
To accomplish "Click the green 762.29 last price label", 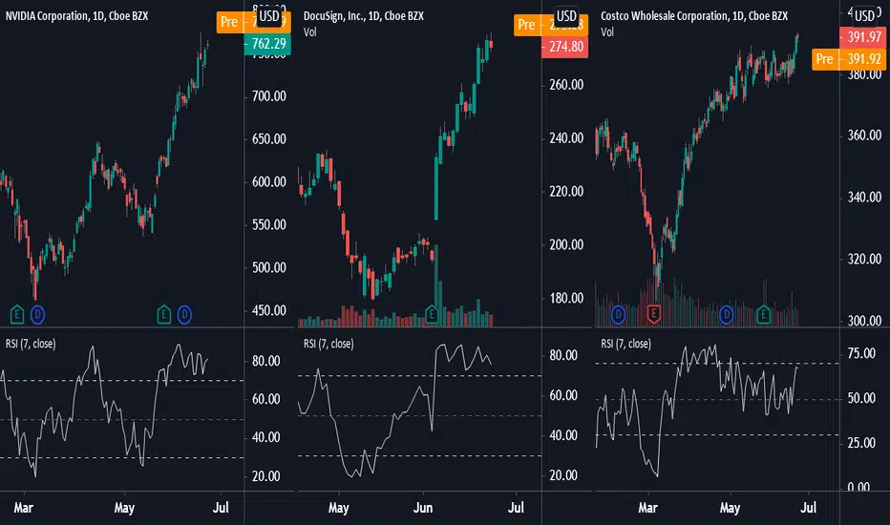I will (267, 44).
